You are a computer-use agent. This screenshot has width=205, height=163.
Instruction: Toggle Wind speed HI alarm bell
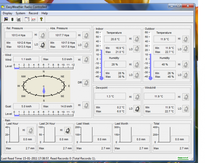coord(86,60)
